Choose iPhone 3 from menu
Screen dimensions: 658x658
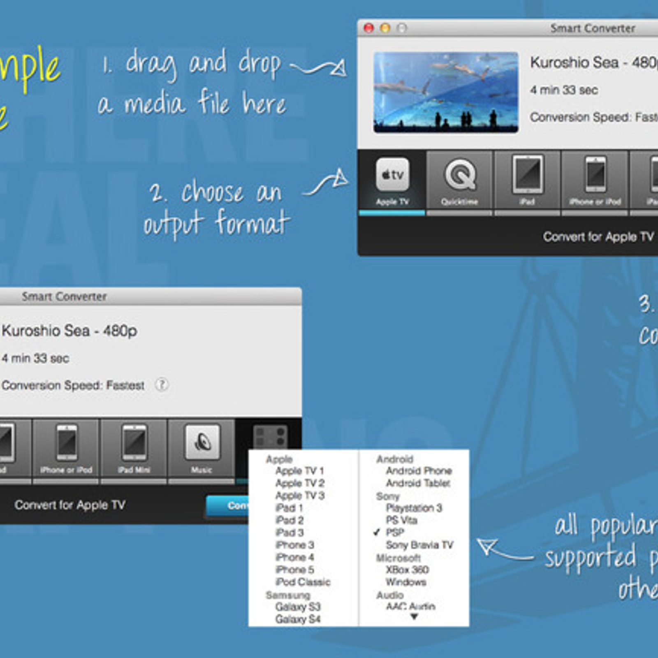pos(295,545)
